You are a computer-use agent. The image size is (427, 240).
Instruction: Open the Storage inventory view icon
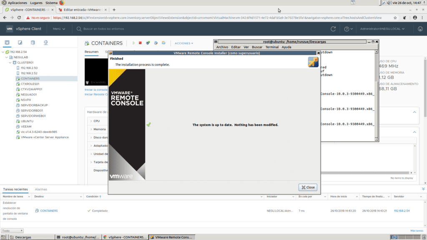pyautogui.click(x=33, y=42)
